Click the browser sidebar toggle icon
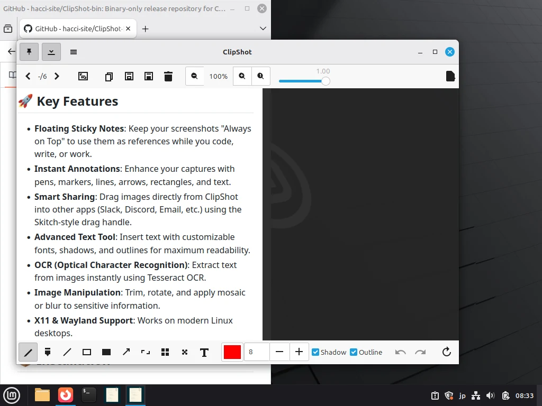 [8, 29]
